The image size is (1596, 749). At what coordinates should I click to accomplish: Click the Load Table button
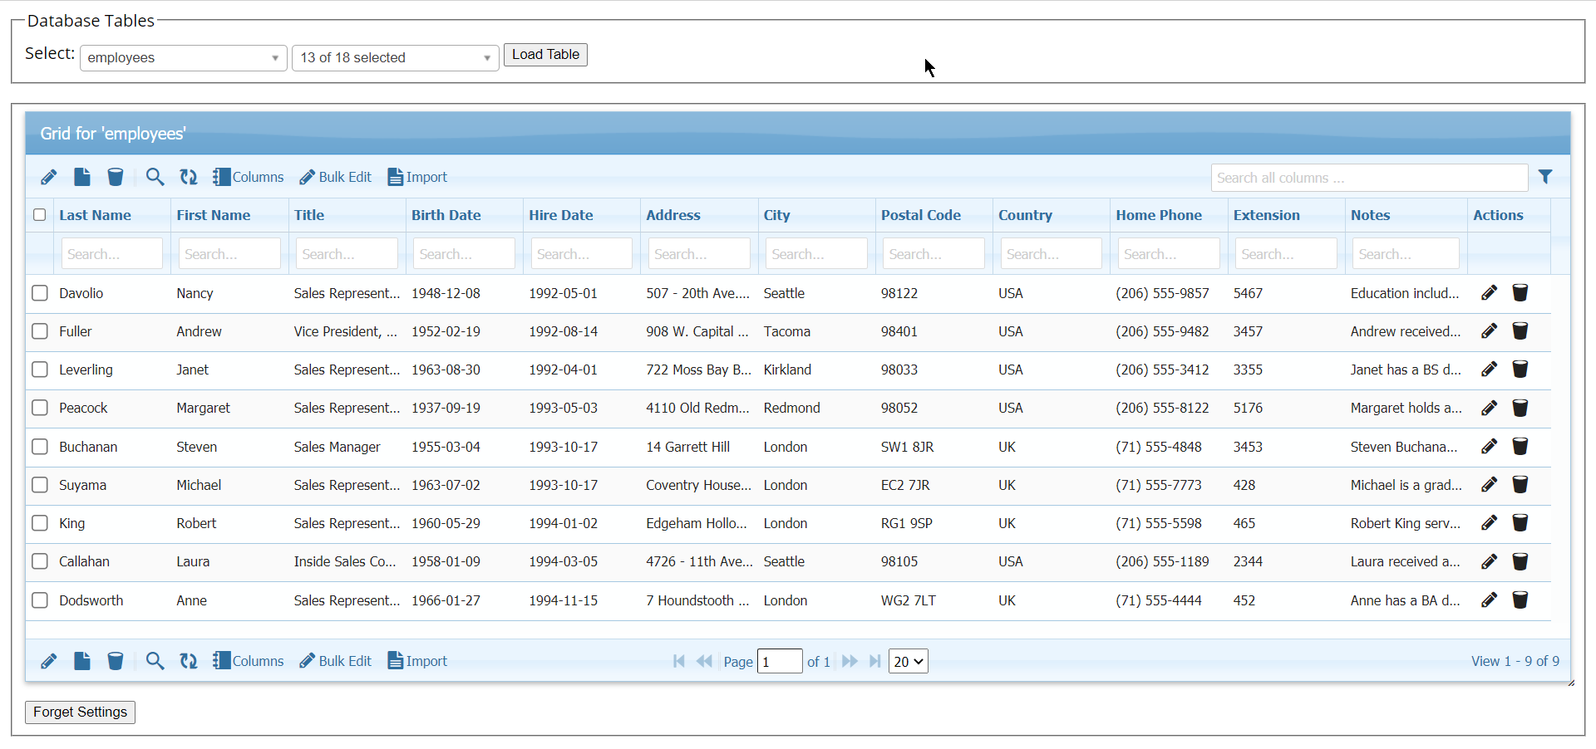545,55
